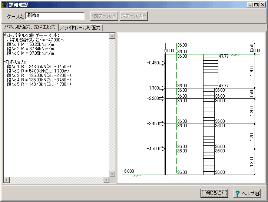Click up arrow of text panel scrollbar
Screen dimensions: 268x202
click(x=112, y=36)
